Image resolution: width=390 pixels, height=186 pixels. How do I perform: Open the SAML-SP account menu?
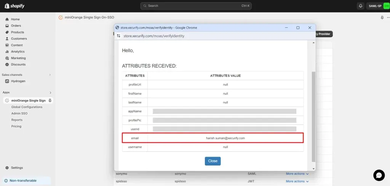(378, 6)
